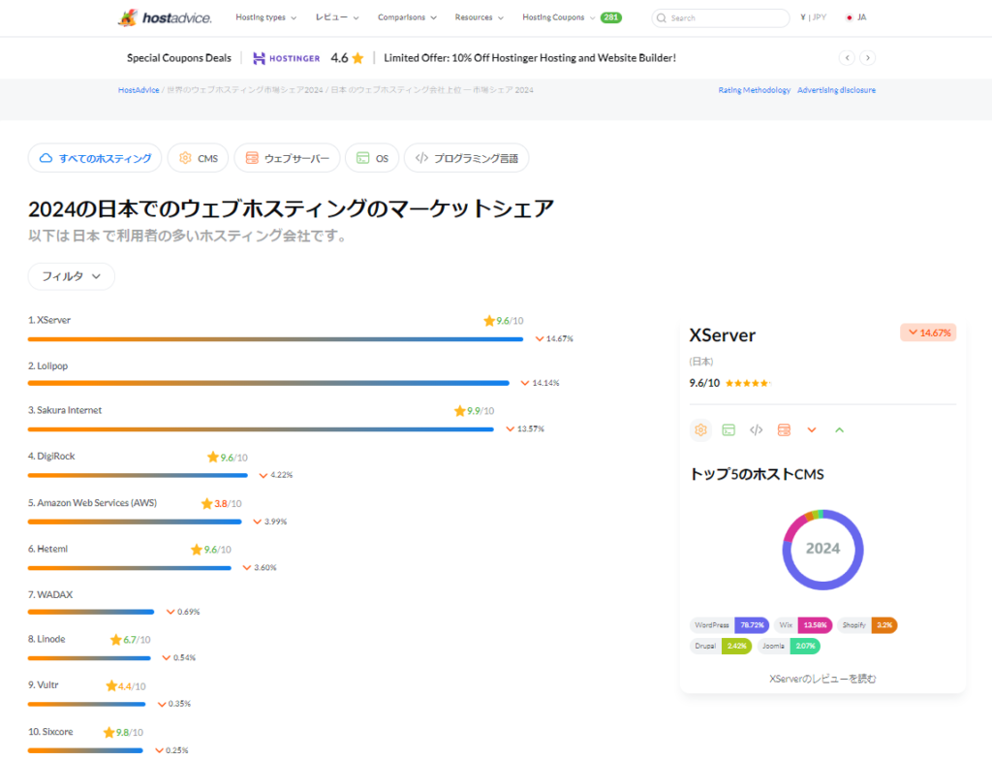The image size is (992, 761).
Task: Go to previous coupon deal arrow
Action: pos(847,57)
